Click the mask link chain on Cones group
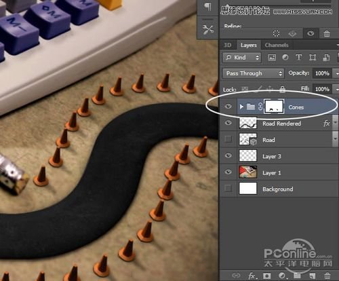The image size is (339, 281). pos(260,107)
